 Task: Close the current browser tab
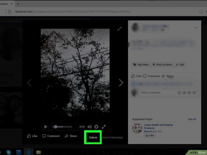[x=12, y=4]
